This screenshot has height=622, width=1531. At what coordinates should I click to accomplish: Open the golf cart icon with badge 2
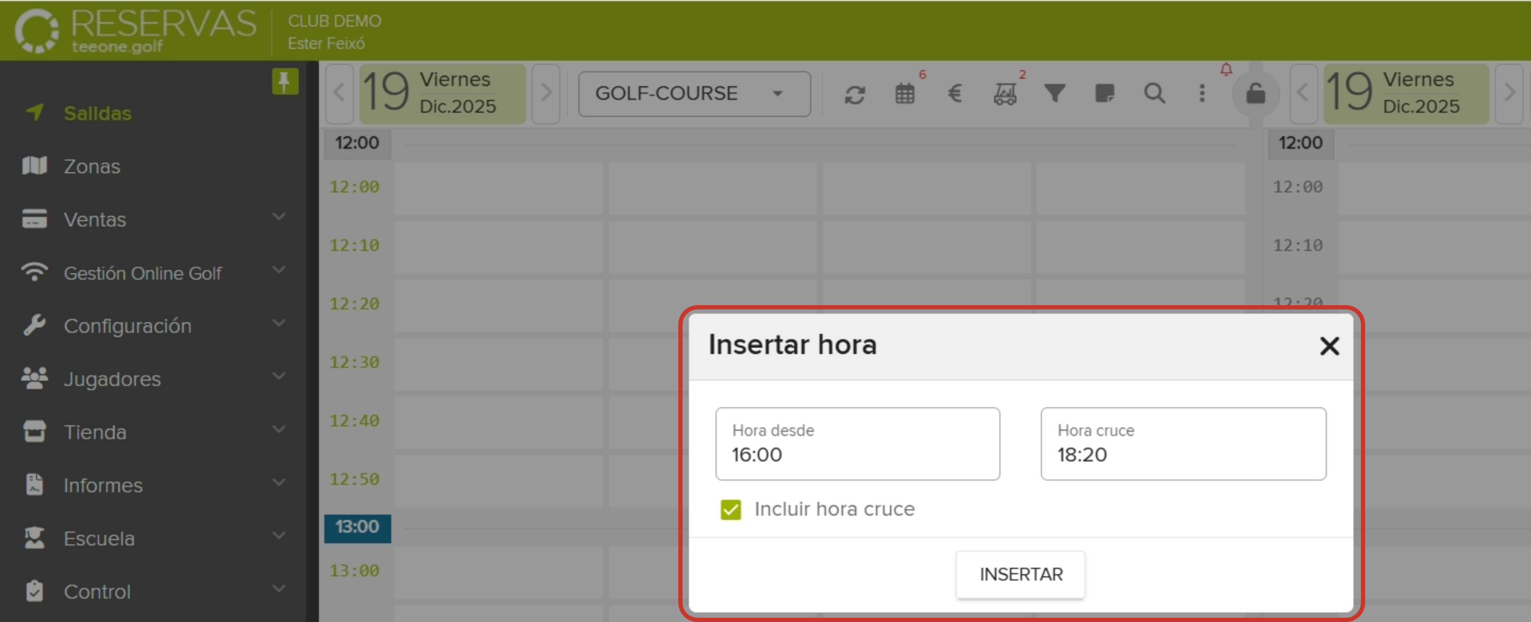tap(1006, 94)
